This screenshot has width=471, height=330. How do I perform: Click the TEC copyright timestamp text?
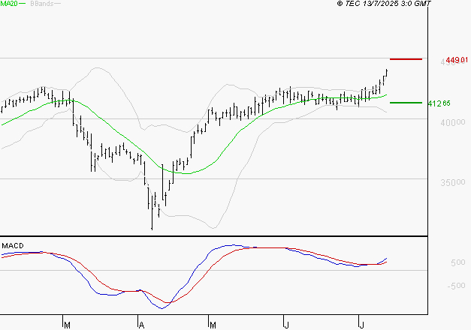(x=385, y=4)
